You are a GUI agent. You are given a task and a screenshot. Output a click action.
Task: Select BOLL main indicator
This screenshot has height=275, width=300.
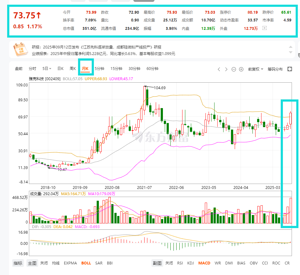click(86, 263)
